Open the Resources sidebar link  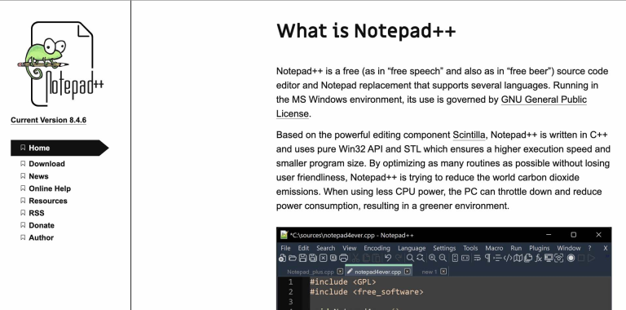pos(48,201)
